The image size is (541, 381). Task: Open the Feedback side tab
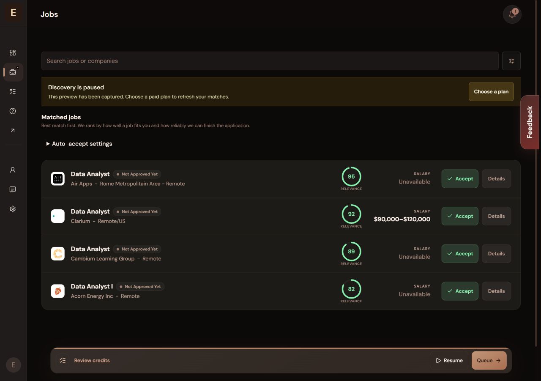pos(530,122)
